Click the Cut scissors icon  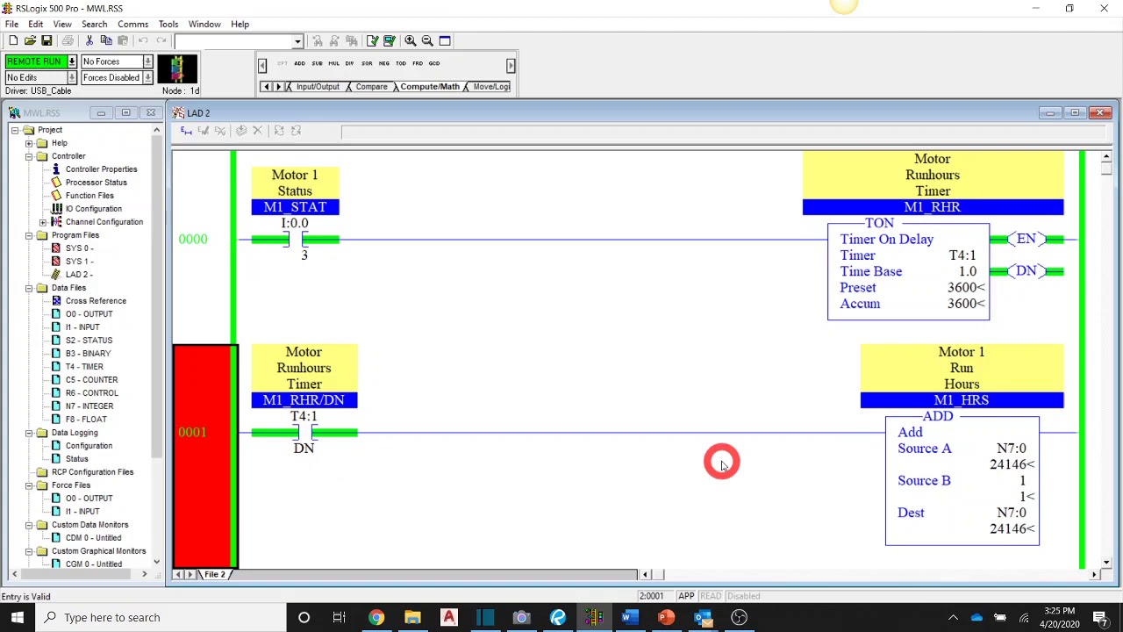click(x=89, y=40)
